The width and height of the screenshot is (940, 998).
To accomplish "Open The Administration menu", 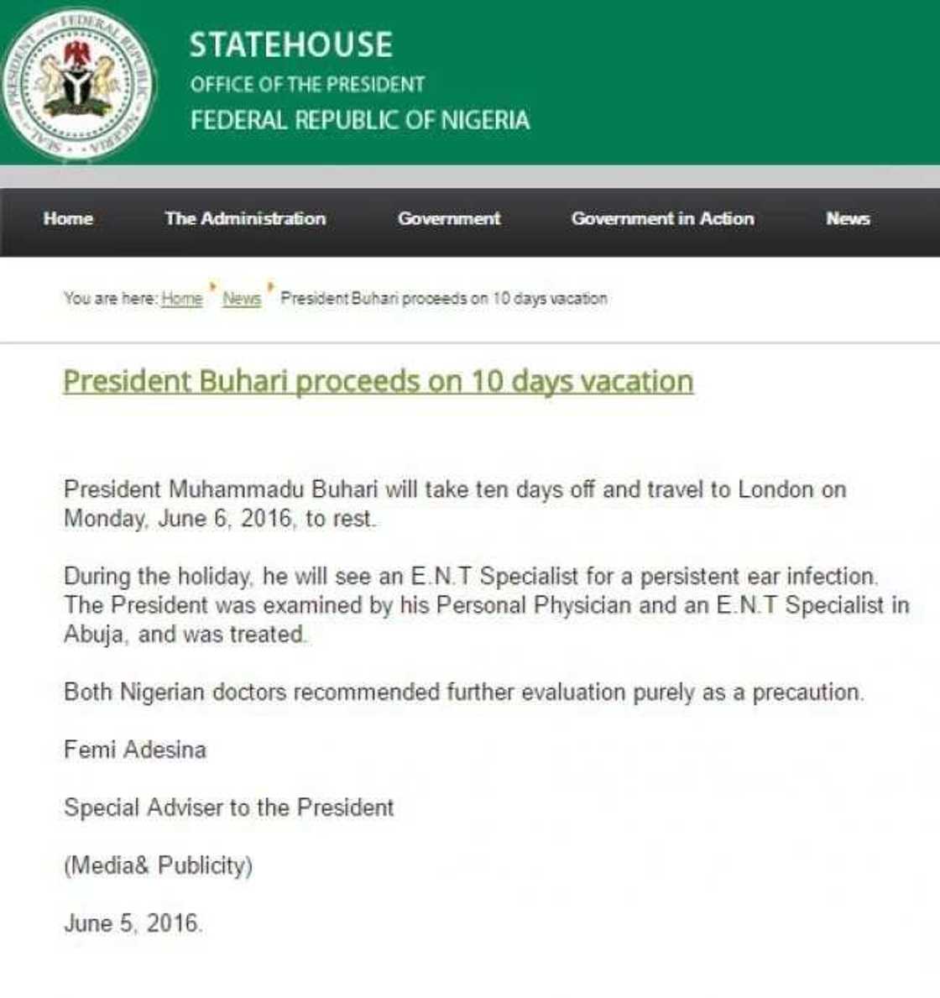I will tap(246, 218).
